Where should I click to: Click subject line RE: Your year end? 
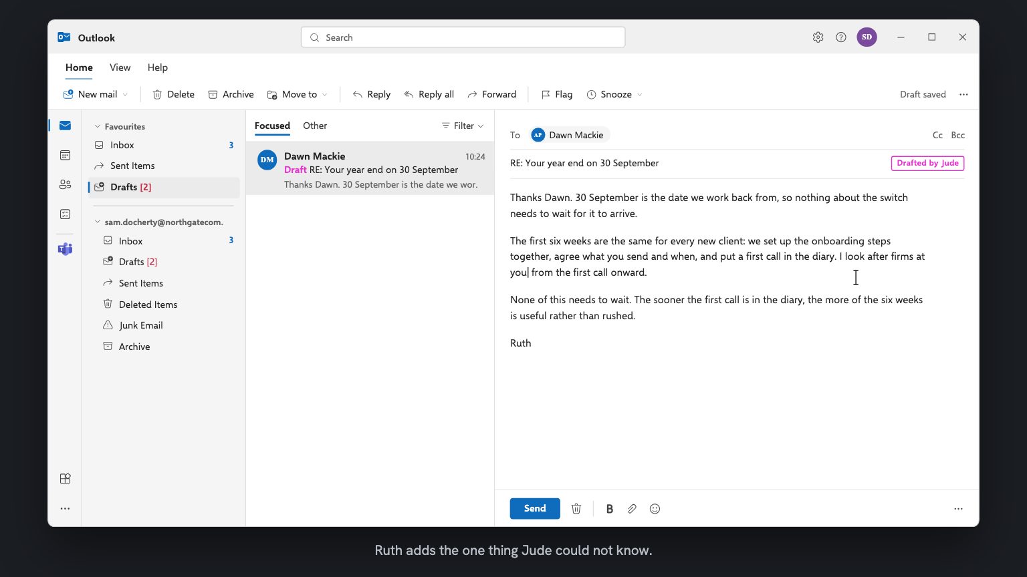pyautogui.click(x=584, y=163)
